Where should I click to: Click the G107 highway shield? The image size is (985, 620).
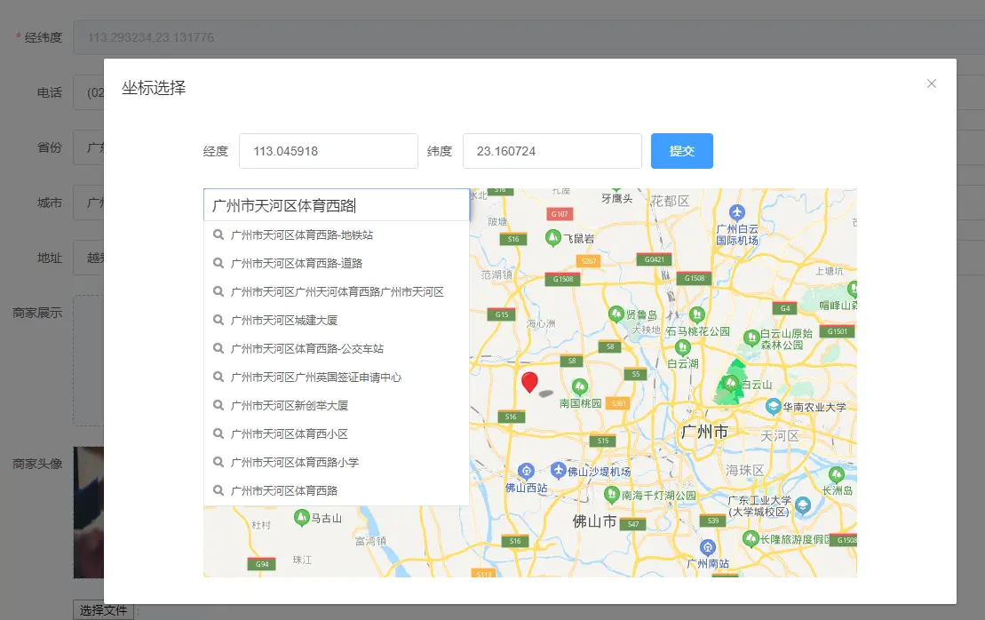tap(560, 213)
